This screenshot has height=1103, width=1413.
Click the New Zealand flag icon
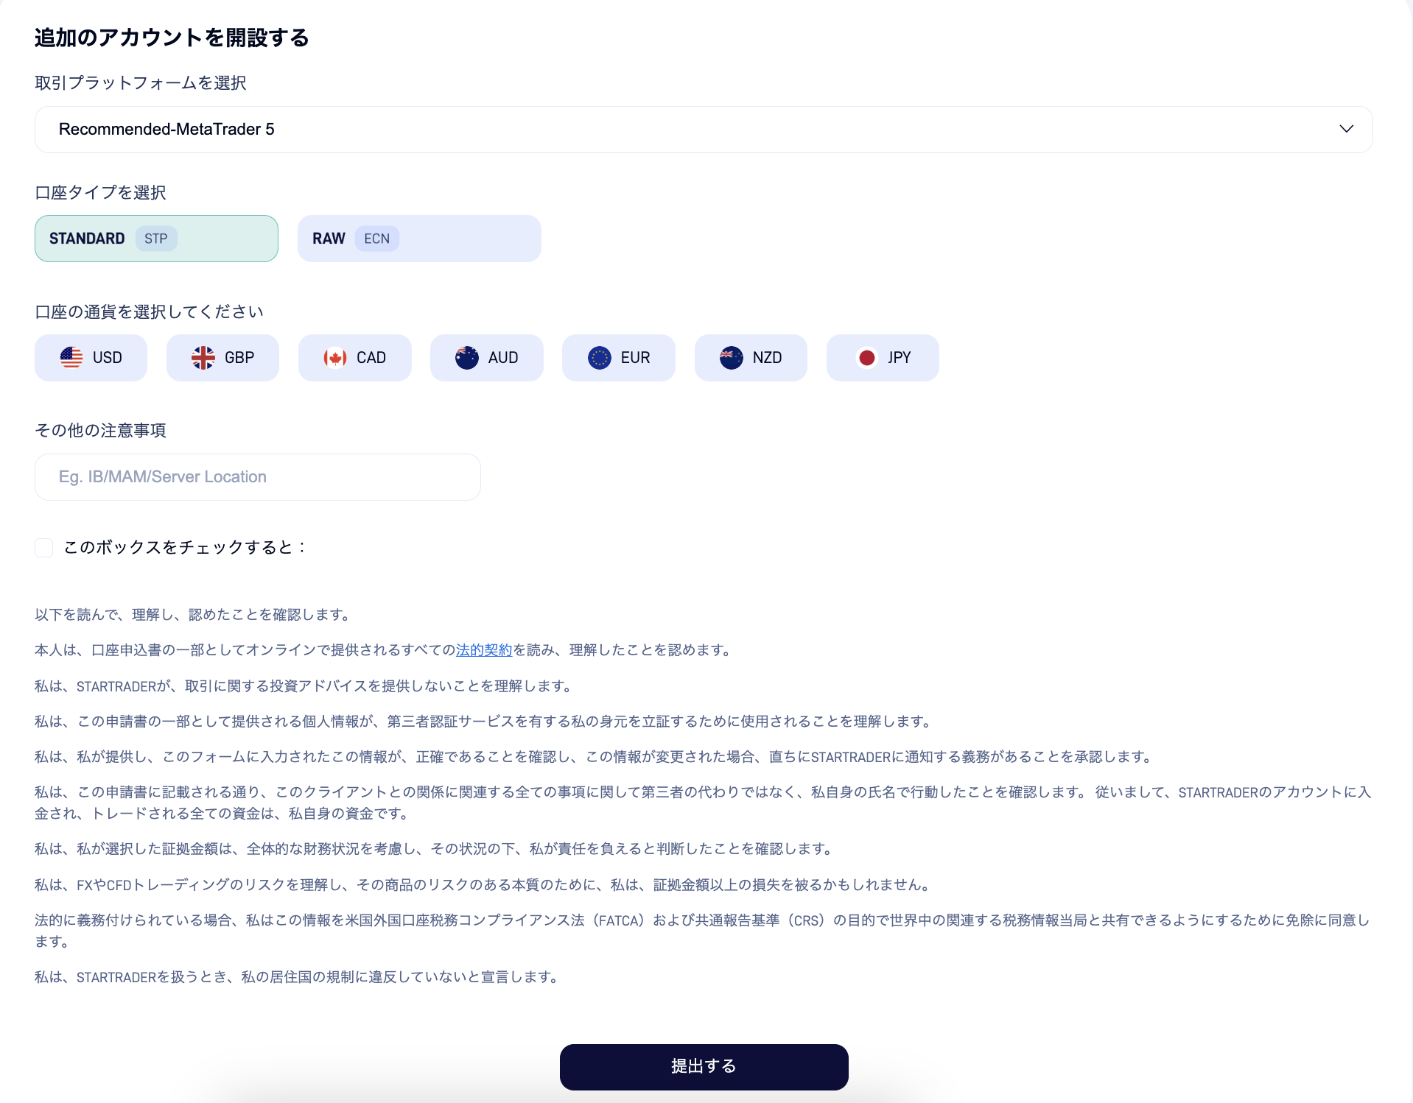(x=732, y=358)
